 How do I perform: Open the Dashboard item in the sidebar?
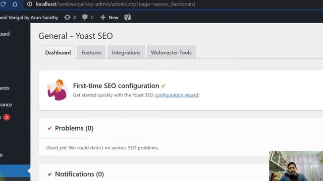[5, 34]
